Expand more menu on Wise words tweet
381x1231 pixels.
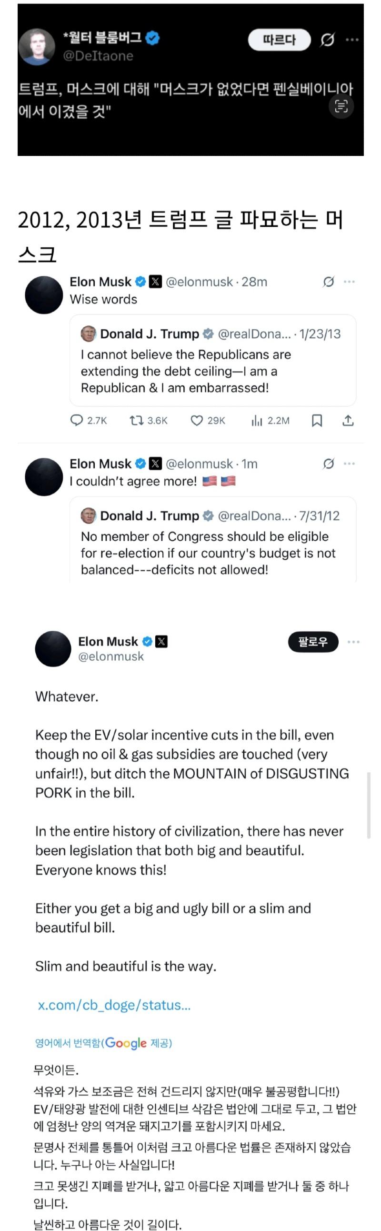tap(350, 282)
